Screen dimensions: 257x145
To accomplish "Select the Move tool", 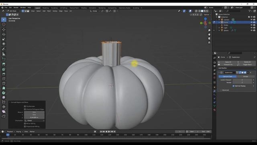I will coord(4,29).
